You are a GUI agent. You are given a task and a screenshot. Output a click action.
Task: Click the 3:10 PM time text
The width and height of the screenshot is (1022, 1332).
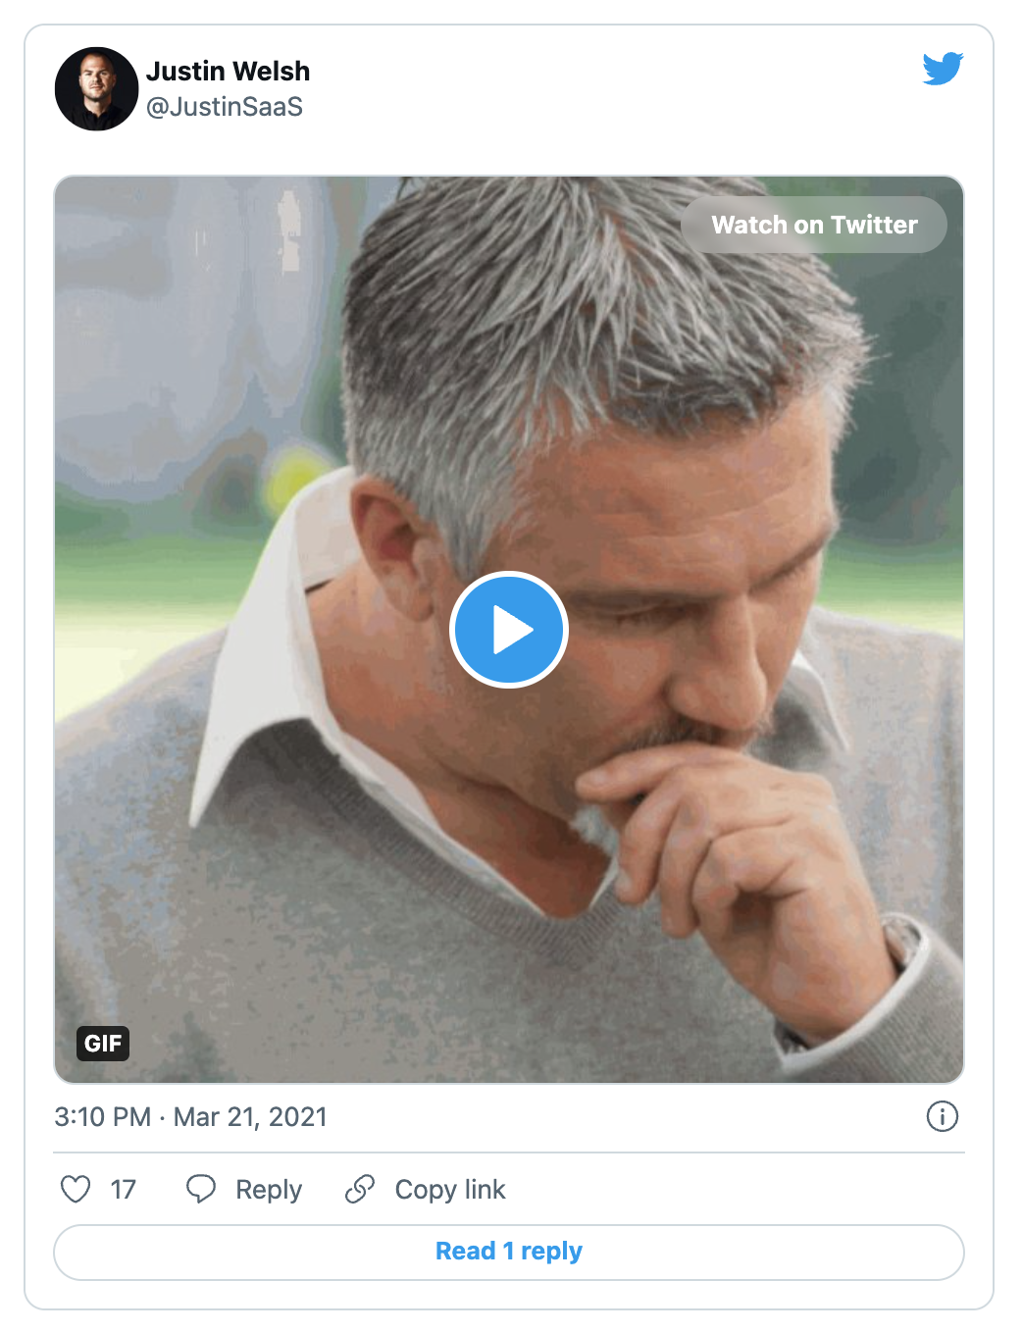tap(102, 1117)
